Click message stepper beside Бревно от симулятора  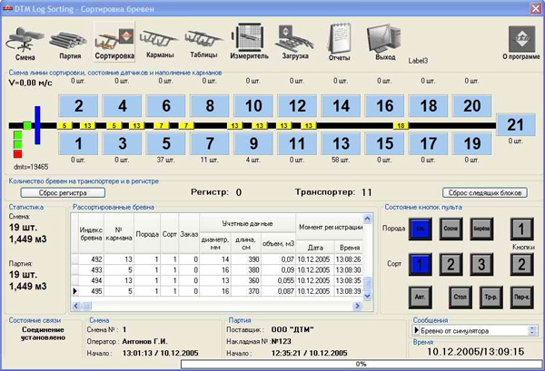click(532, 331)
